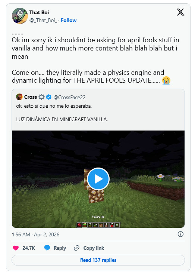Image resolution: width=195 pixels, height=276 pixels.
Task: Click the Copy link text
Action: [94, 248]
